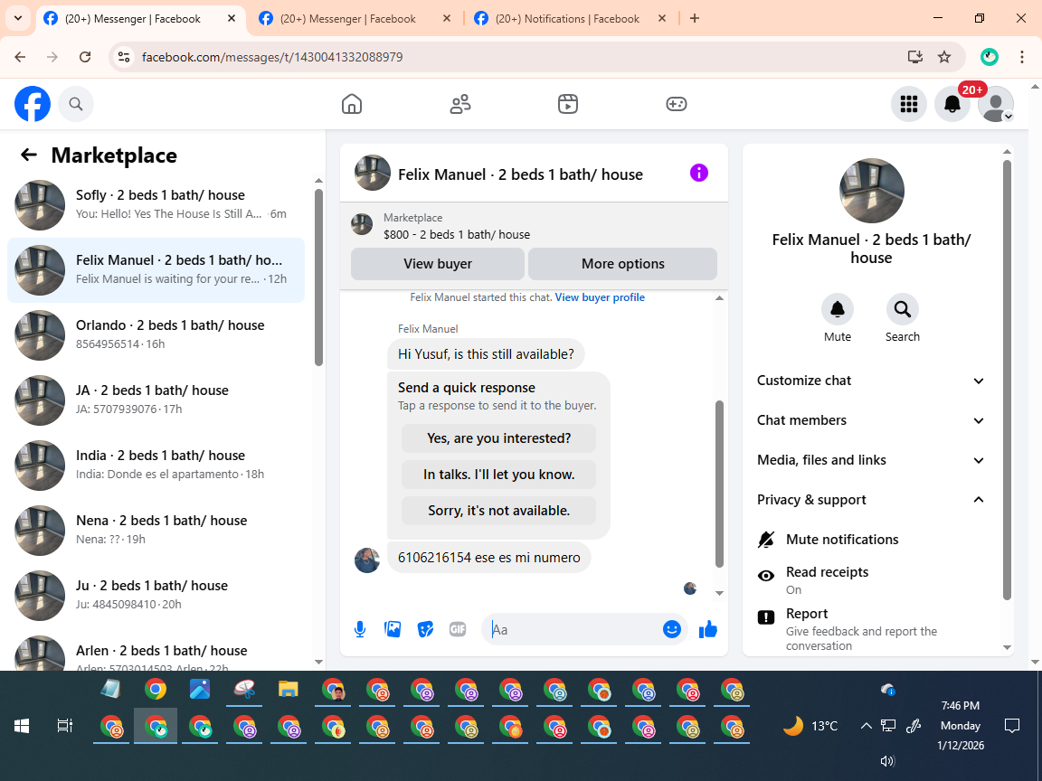Switch to the Notifications | Facebook tab
Screen dimensions: 1042x781
tap(567, 19)
